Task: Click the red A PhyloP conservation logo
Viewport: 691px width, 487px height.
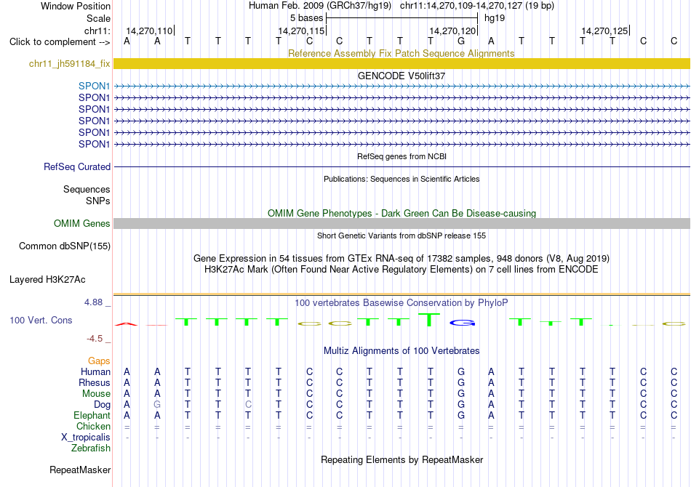Action: [x=127, y=324]
